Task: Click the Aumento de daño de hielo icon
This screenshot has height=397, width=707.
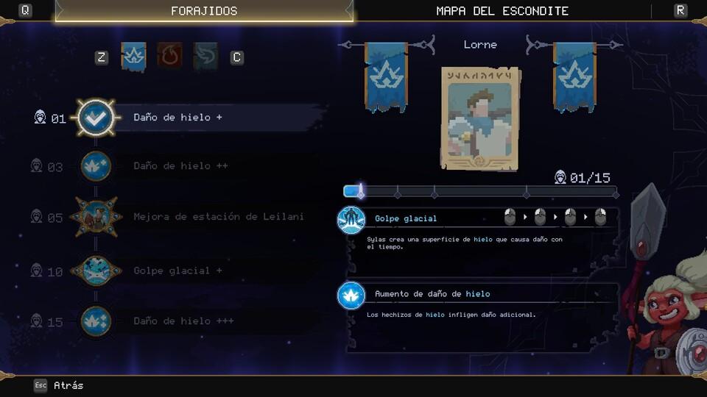Action: click(x=351, y=296)
